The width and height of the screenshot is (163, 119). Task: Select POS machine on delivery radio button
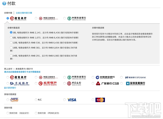point(36,113)
